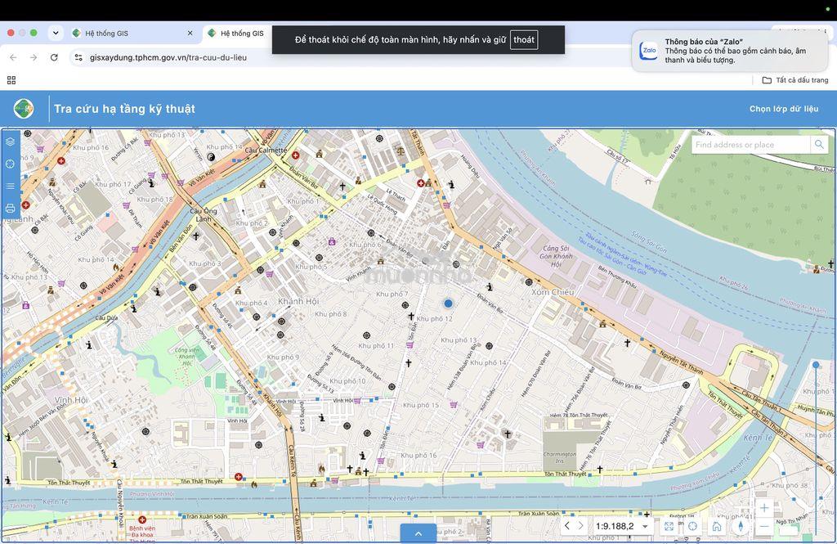Click the search magnifier icon
Viewport: 837px width, 544px height.
point(819,144)
